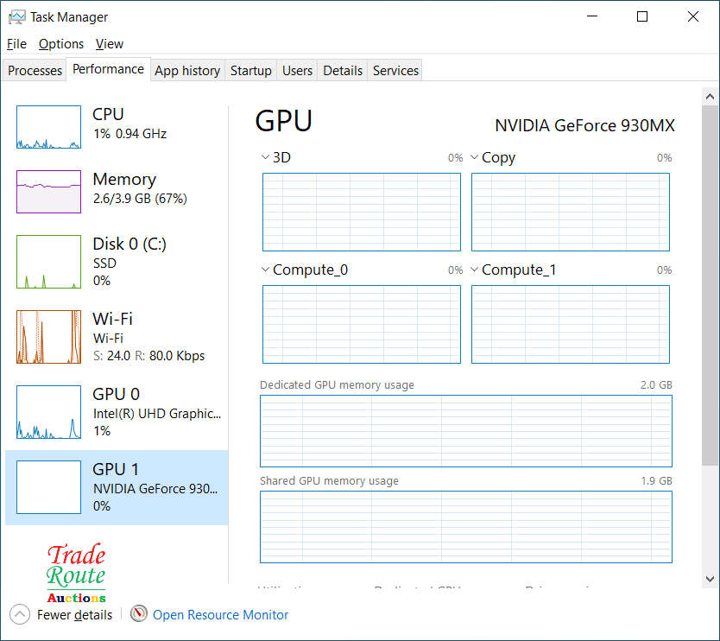
Task: Select the CPU performance graph thumbnail
Action: click(x=48, y=127)
